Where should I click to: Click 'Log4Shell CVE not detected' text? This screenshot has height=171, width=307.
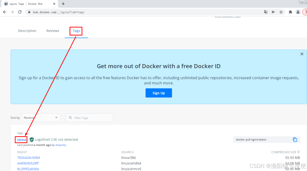pyautogui.click(x=56, y=140)
